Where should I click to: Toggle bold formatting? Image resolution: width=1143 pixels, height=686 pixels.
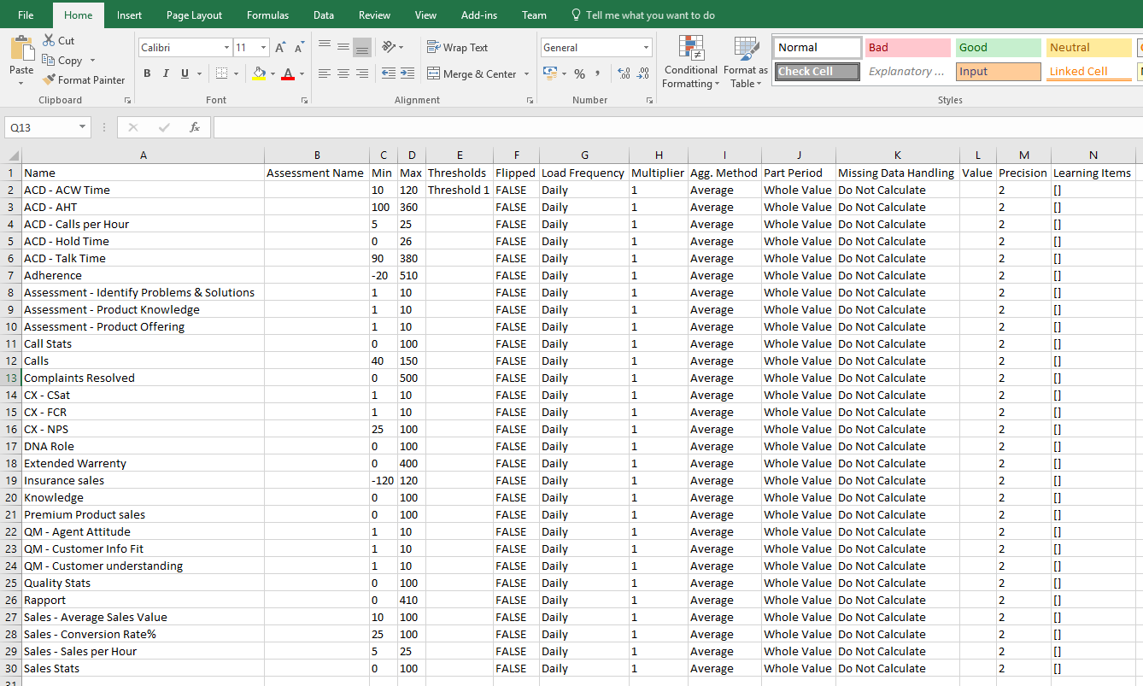pos(147,74)
